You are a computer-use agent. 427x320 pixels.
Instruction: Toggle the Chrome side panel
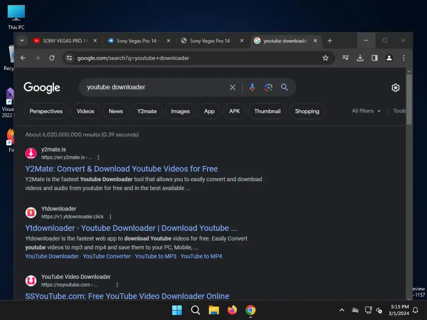coord(374,57)
